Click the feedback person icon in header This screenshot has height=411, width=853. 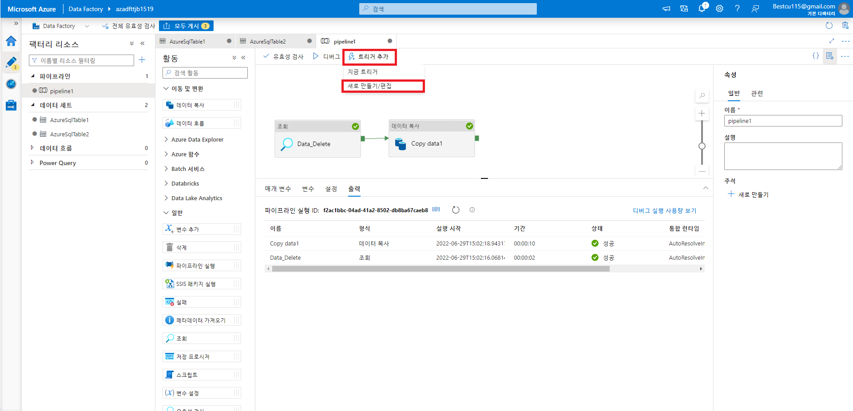tap(755, 8)
